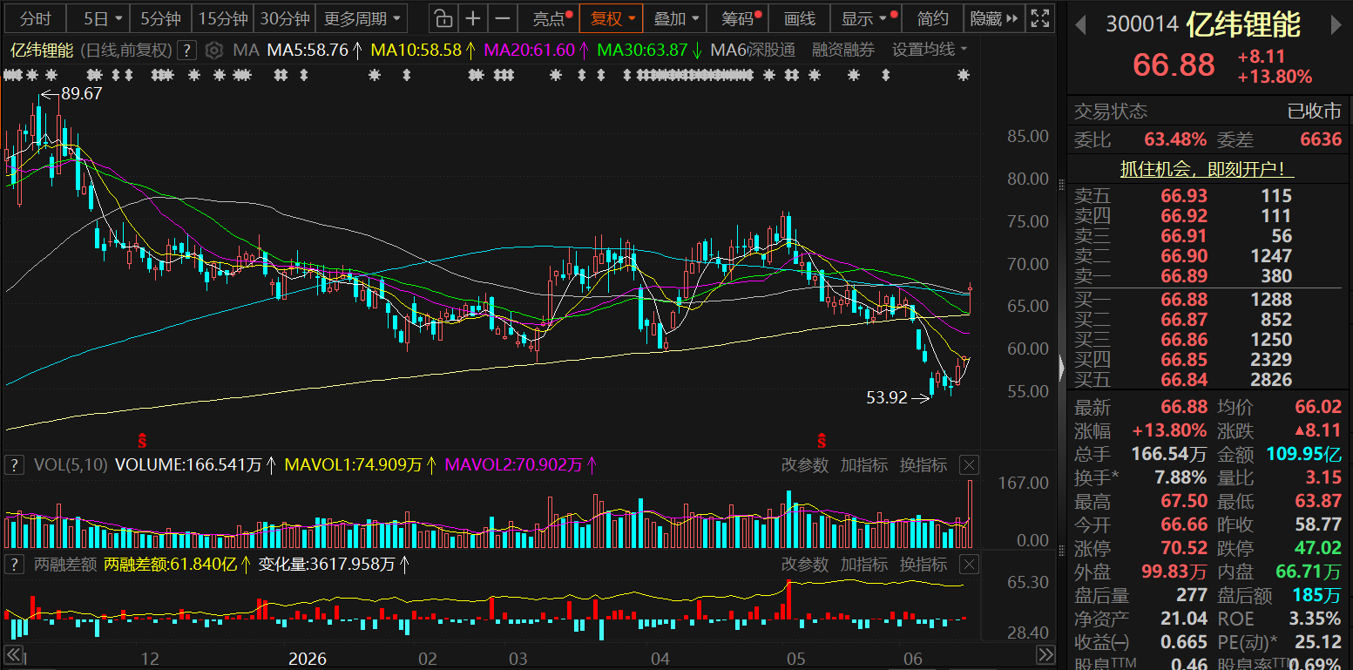This screenshot has height=670, width=1353.
Task: Collapse the quote panel using the divider handle
Action: [1061, 369]
